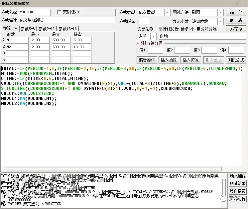Click the 测试公式 button
This screenshot has width=248, height=209.
[x=236, y=60]
